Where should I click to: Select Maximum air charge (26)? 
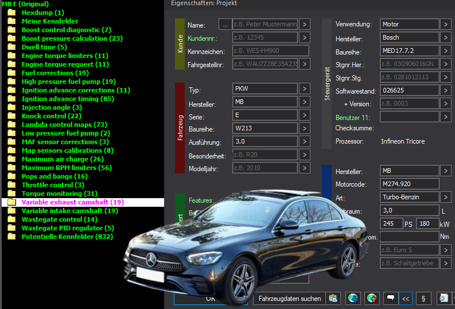[63, 159]
